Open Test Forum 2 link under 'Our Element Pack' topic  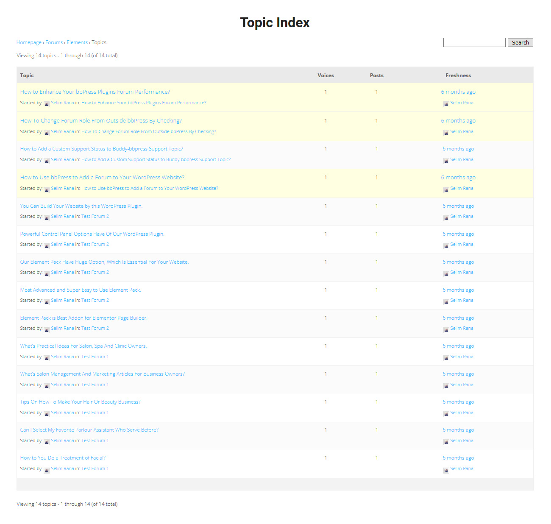coord(95,272)
